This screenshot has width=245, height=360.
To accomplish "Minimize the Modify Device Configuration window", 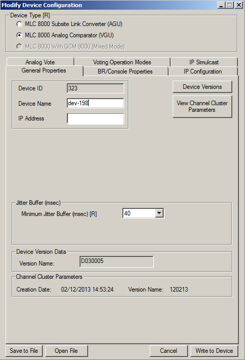I will coord(221,5).
